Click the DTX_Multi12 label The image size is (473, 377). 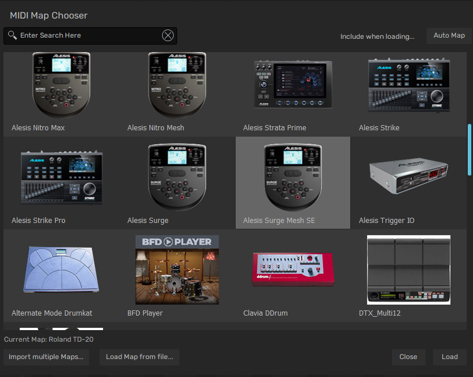pos(379,313)
